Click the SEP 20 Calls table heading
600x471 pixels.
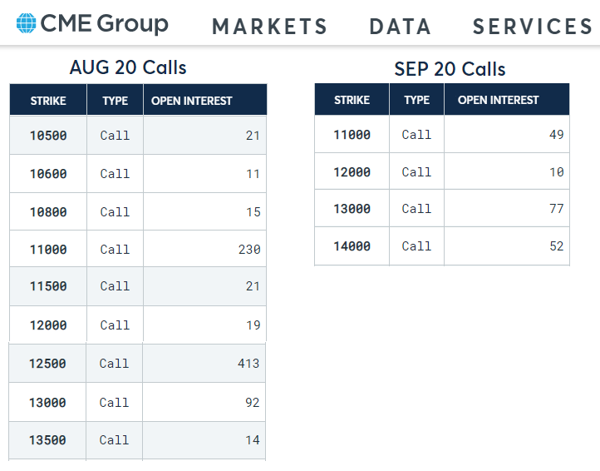coord(450,69)
